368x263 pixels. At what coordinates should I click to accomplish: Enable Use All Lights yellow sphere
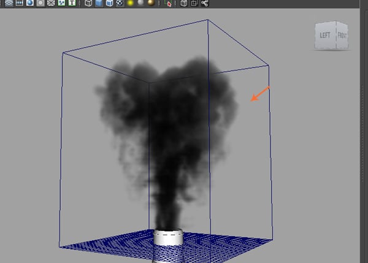click(x=130, y=3)
